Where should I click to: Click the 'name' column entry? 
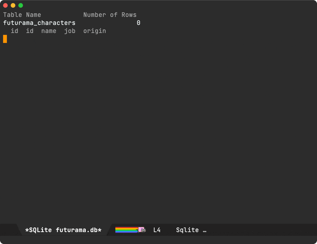pos(49,31)
